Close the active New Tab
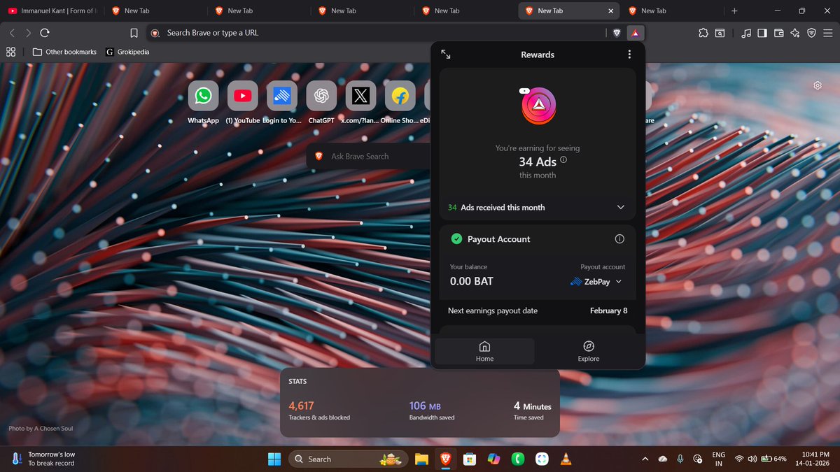840x472 pixels. pyautogui.click(x=610, y=11)
